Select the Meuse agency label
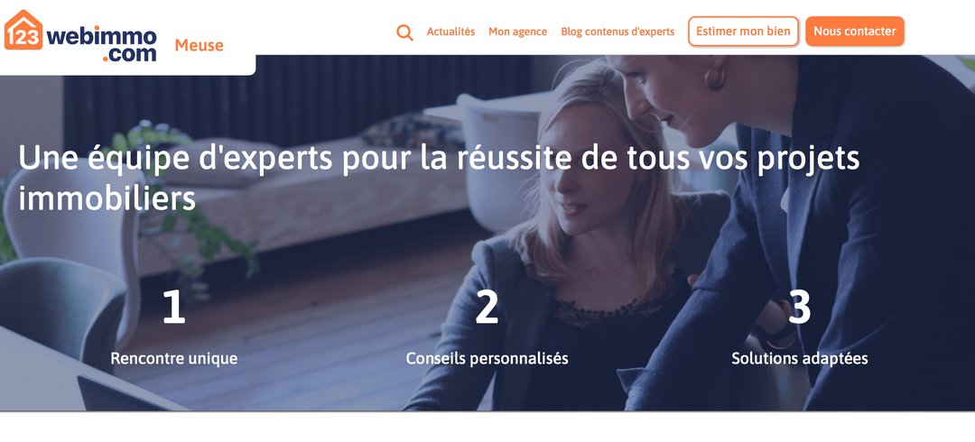The width and height of the screenshot is (975, 442). tap(199, 45)
